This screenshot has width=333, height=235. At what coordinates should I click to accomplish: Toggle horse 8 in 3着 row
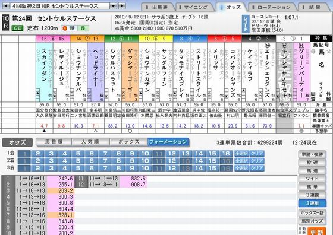[x=118, y=169]
